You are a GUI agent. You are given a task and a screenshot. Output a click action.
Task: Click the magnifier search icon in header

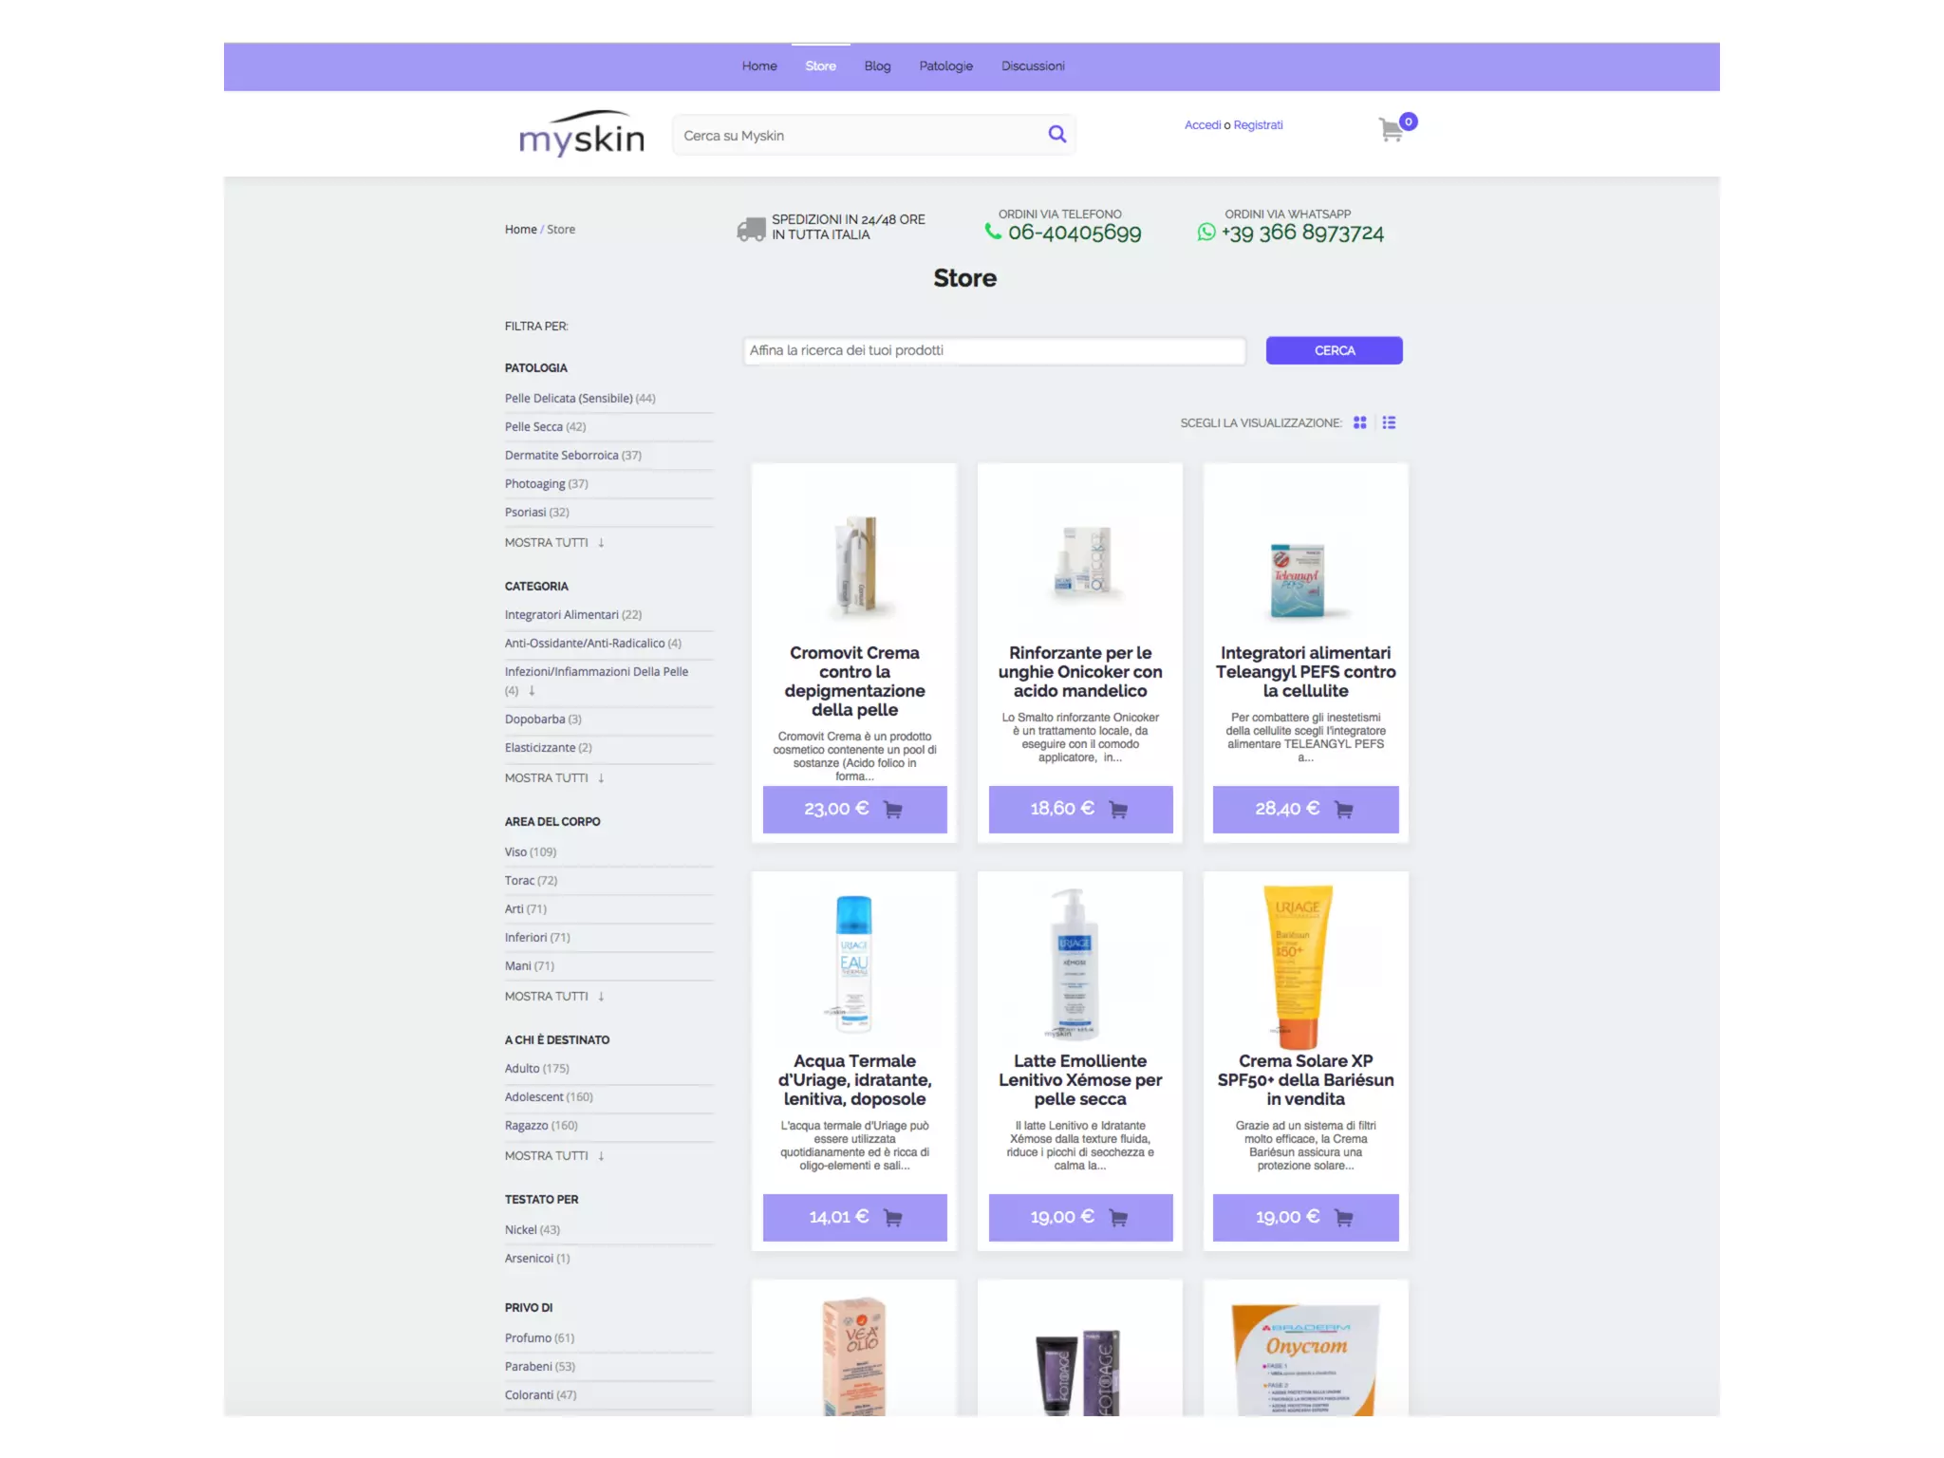[1056, 135]
